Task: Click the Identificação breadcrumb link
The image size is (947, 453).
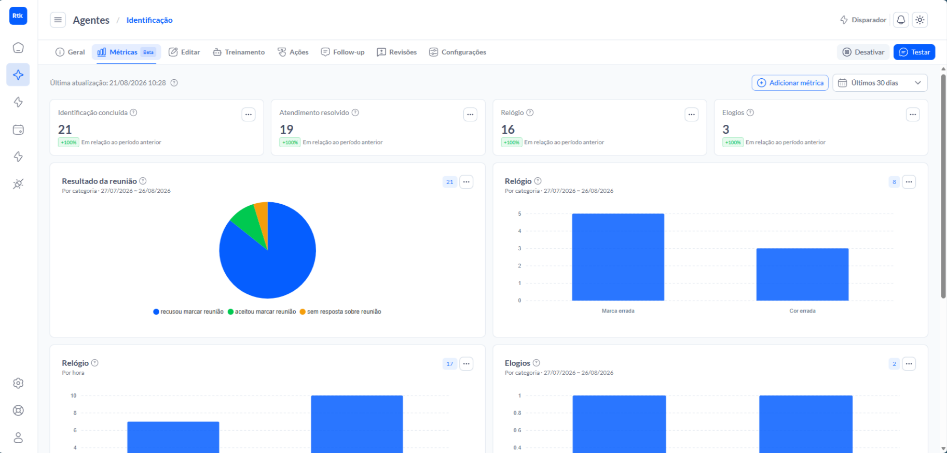Action: tap(149, 20)
